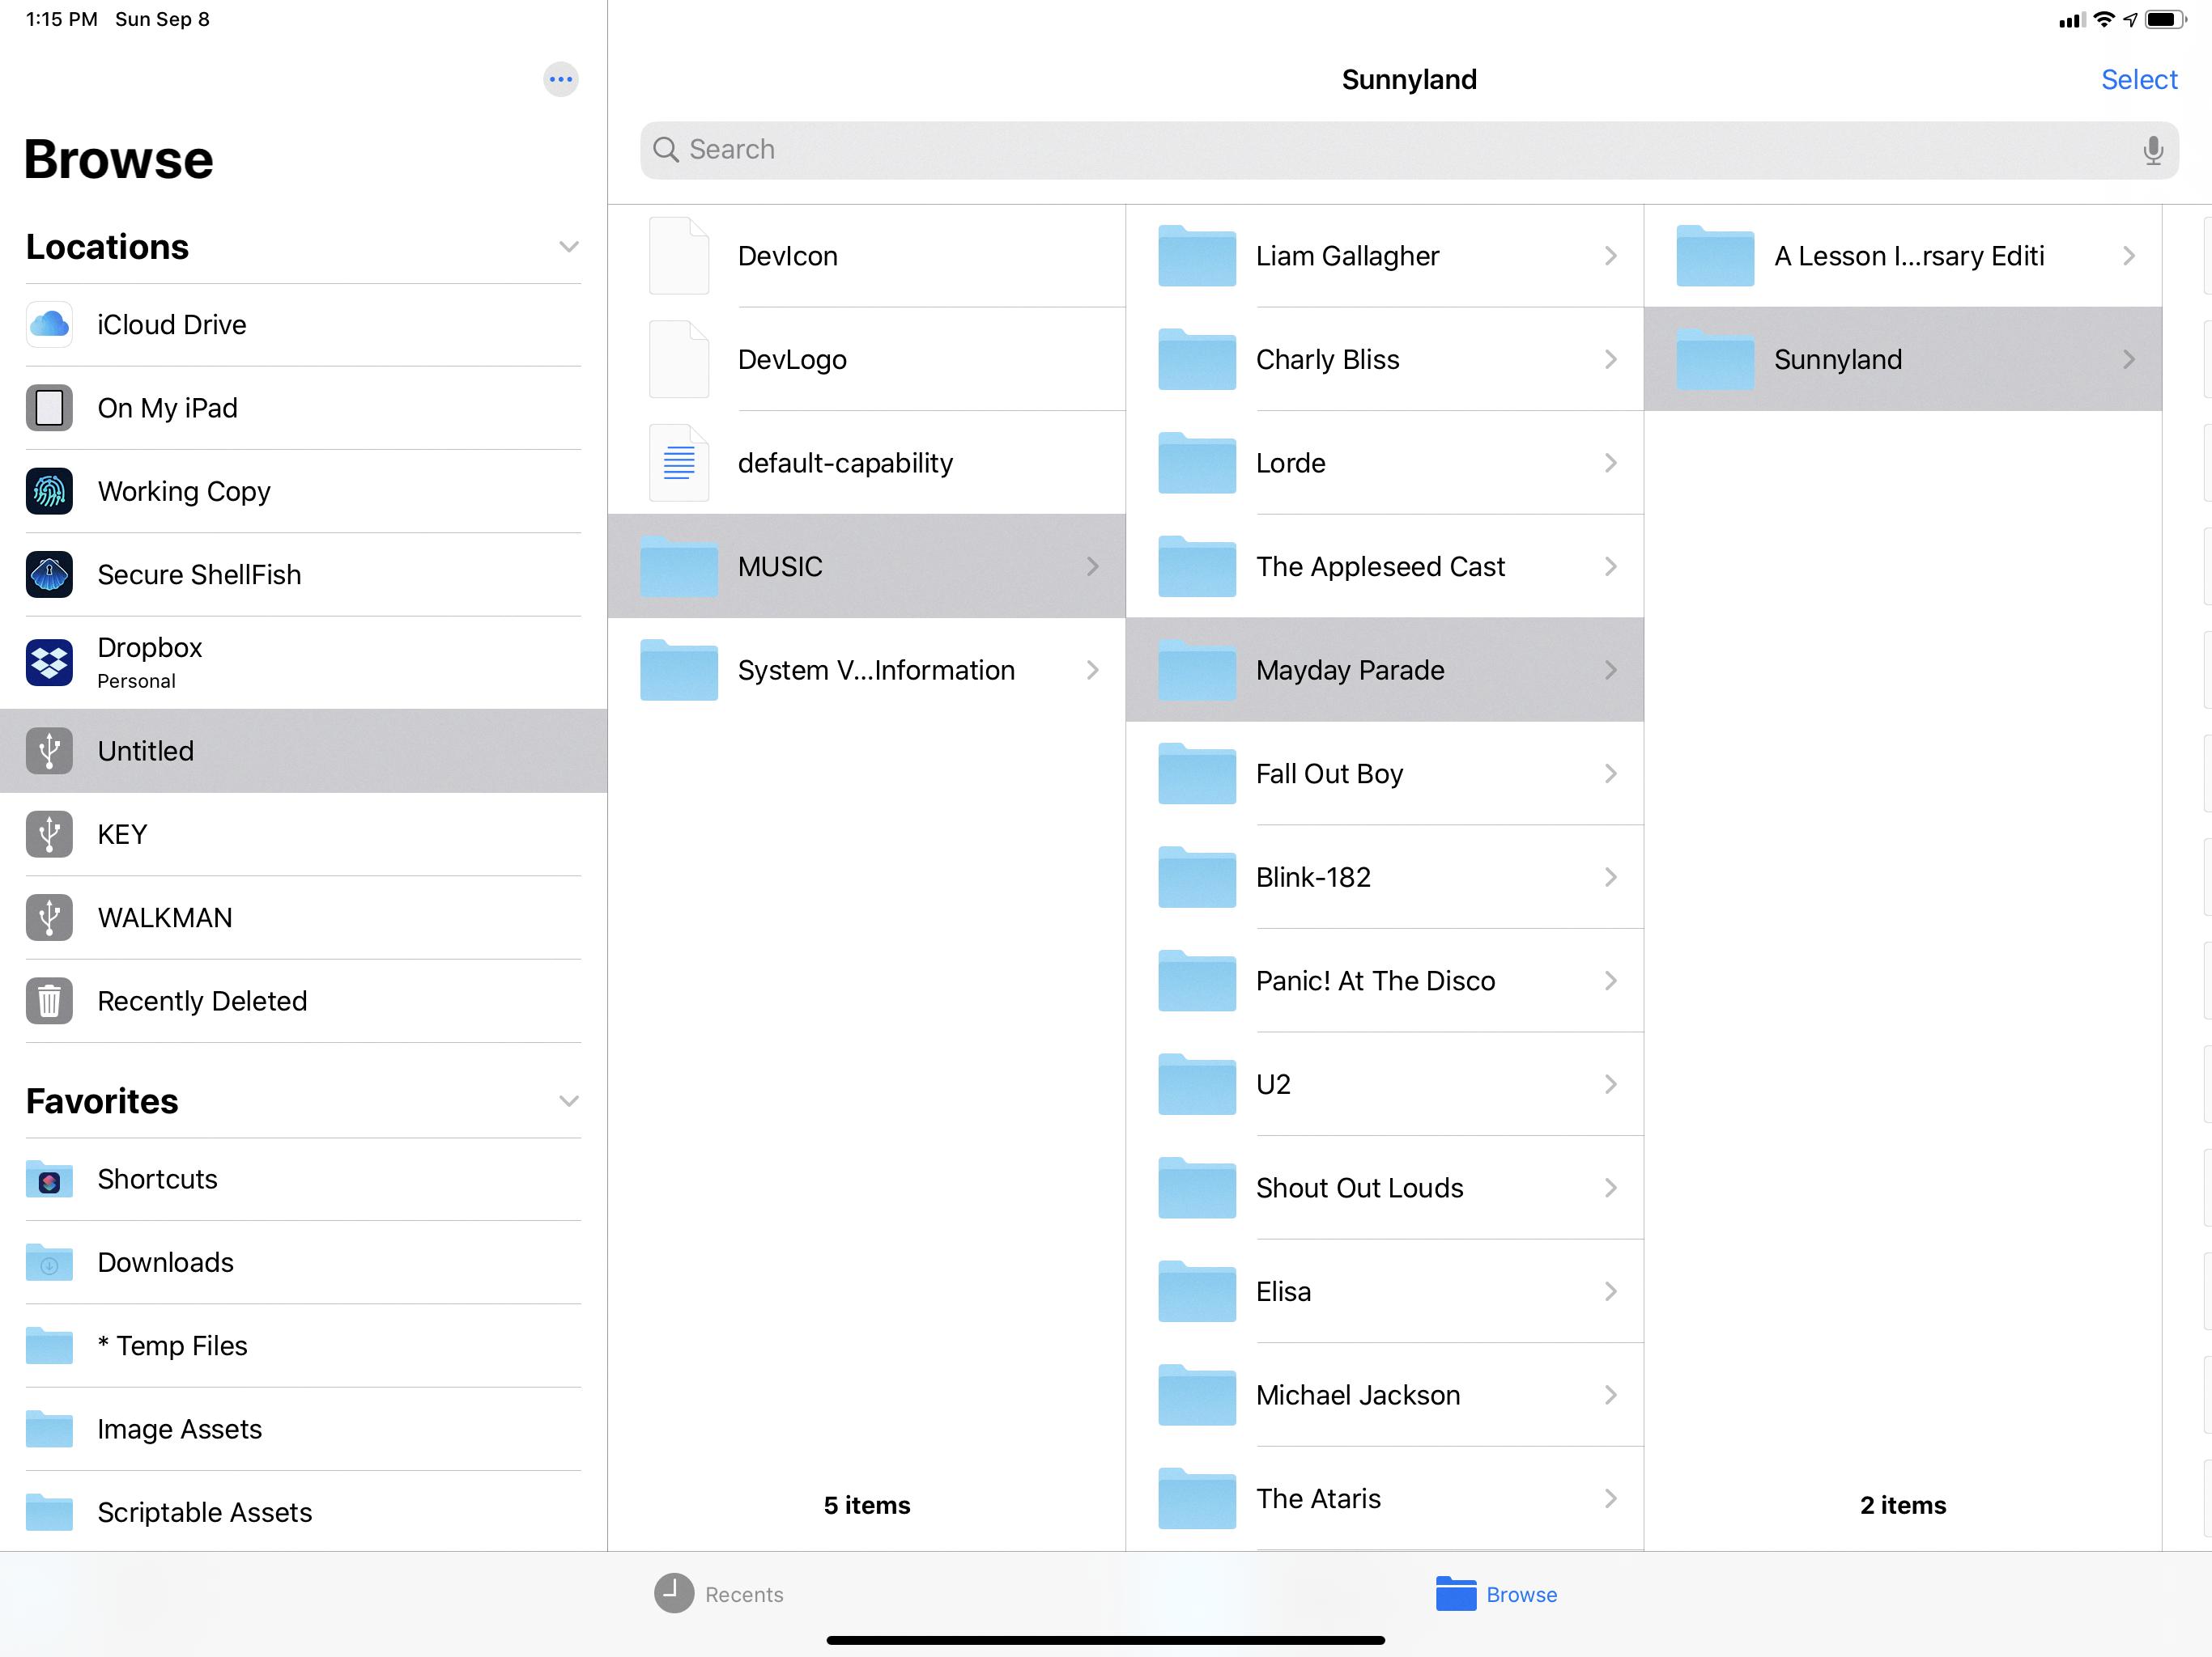
Task: Select the Working Copy fingerprint icon
Action: coord(49,490)
